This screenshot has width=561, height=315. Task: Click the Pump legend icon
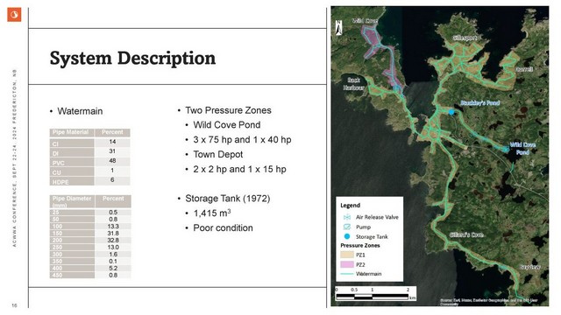[x=347, y=227]
